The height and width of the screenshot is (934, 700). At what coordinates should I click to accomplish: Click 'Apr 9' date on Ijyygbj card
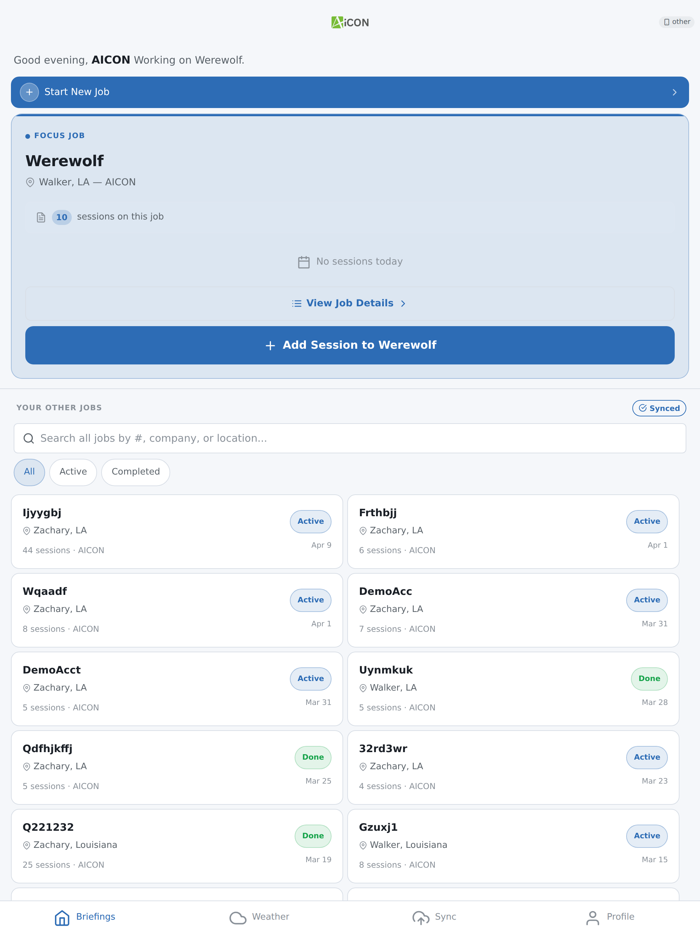(x=321, y=545)
